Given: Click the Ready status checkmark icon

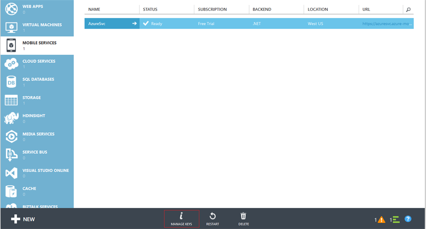Looking at the screenshot, I should [146, 23].
